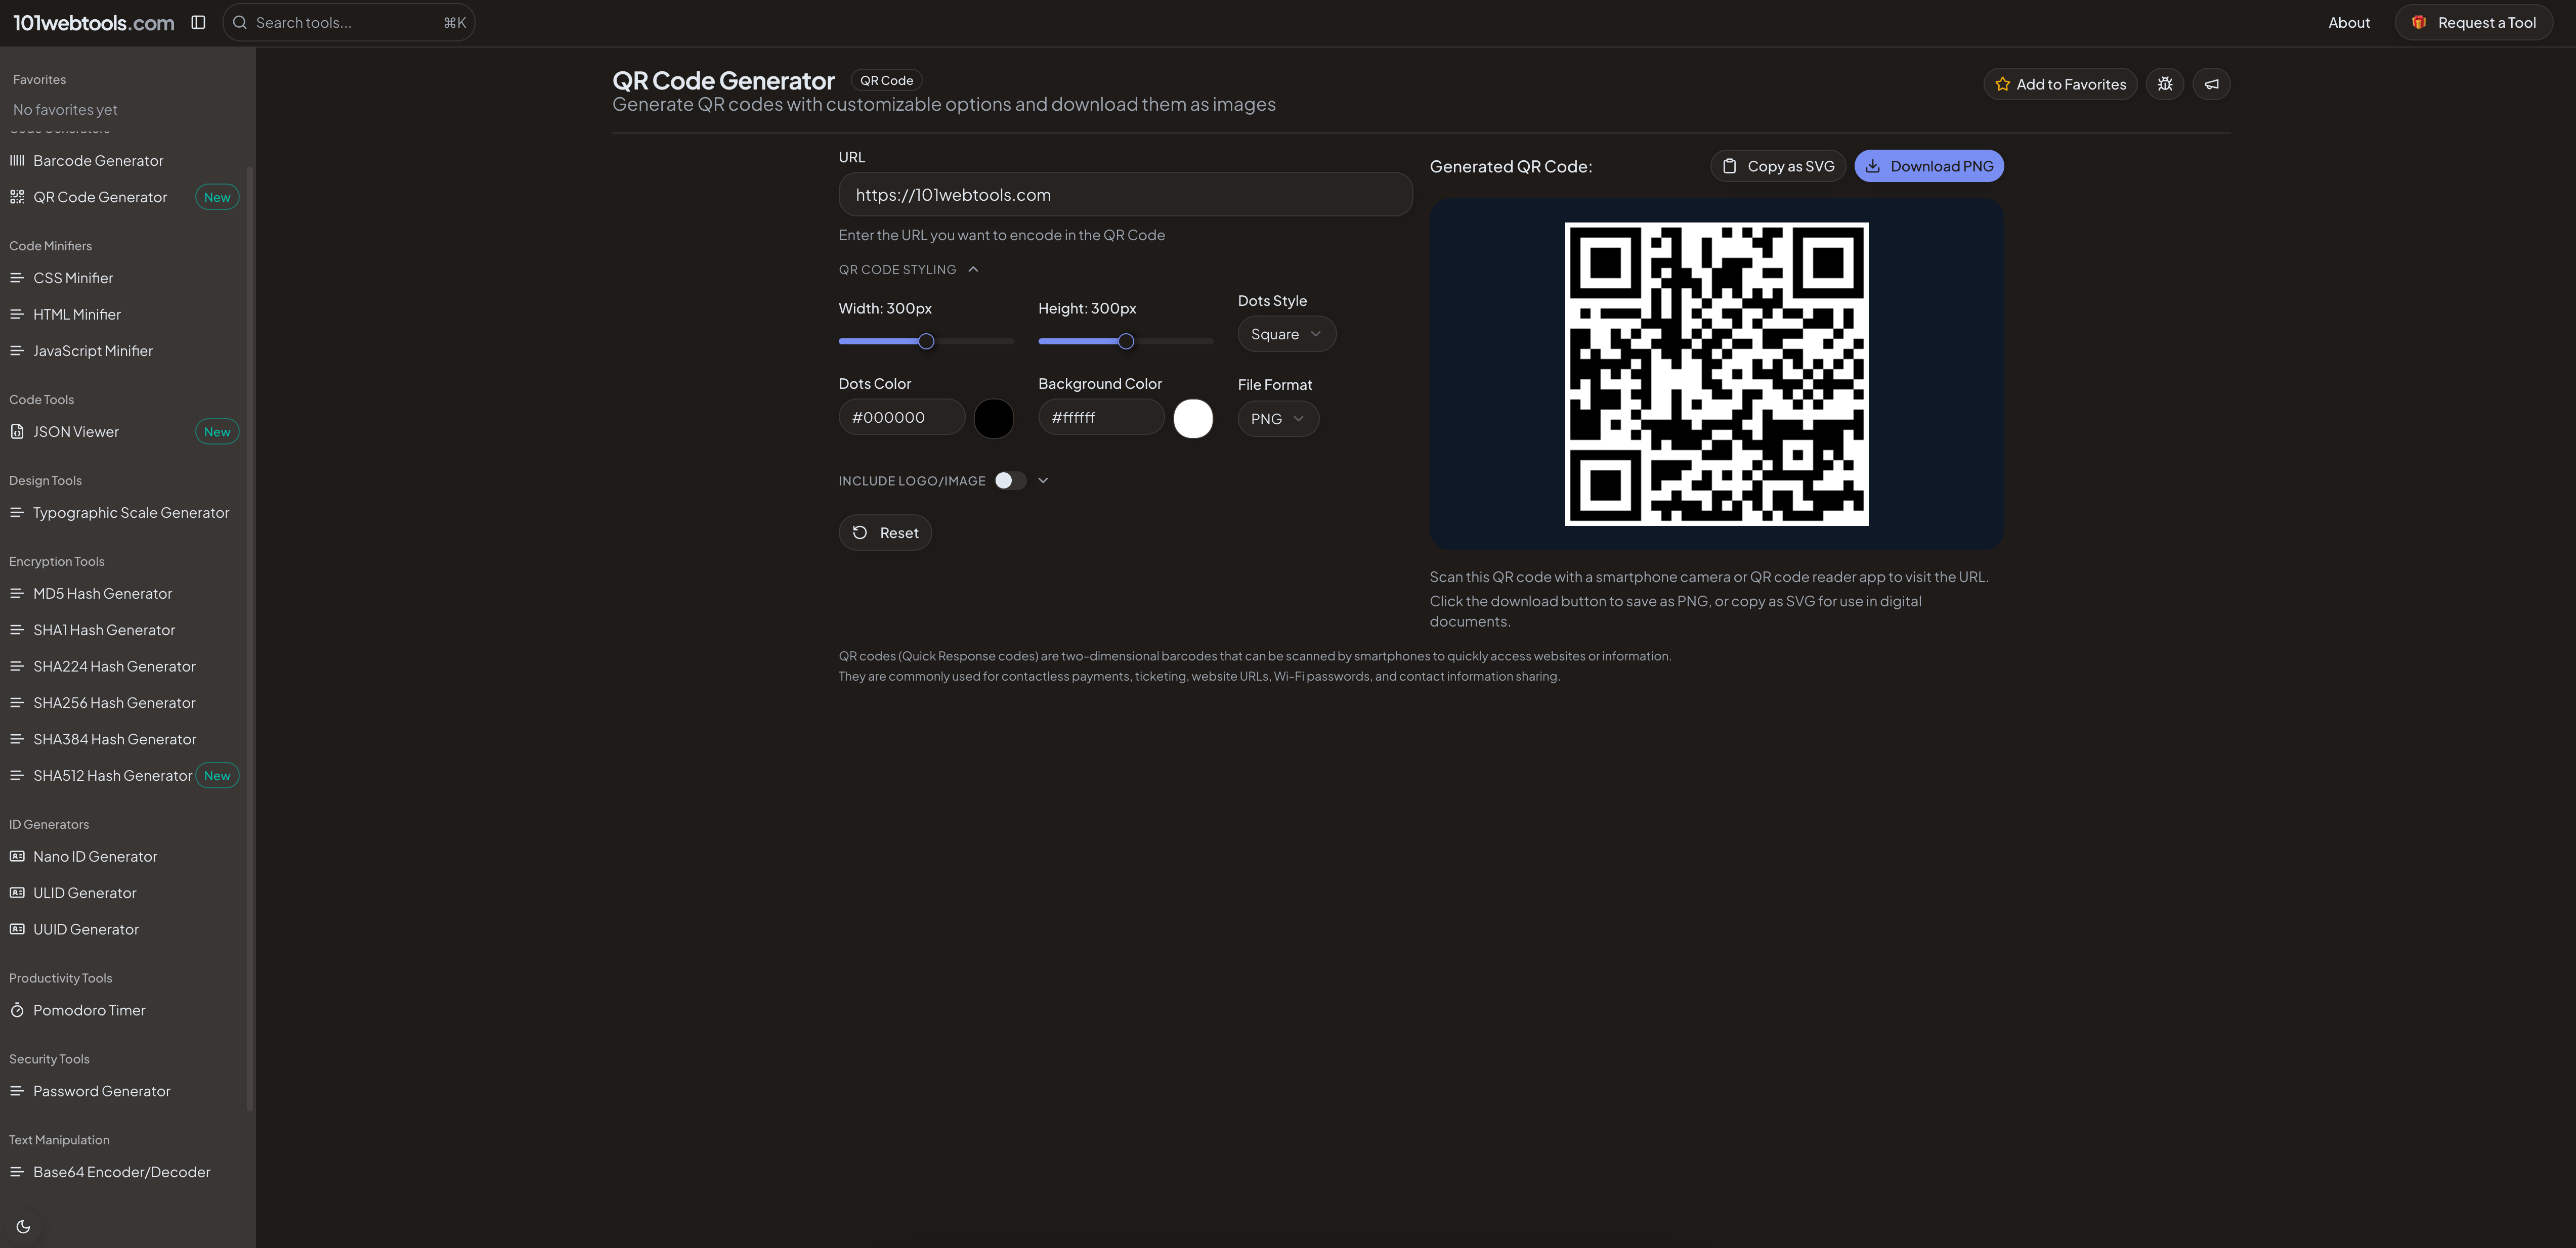Collapse the sidebar using the panel icon
The width and height of the screenshot is (2576, 1248).
pyautogui.click(x=198, y=21)
